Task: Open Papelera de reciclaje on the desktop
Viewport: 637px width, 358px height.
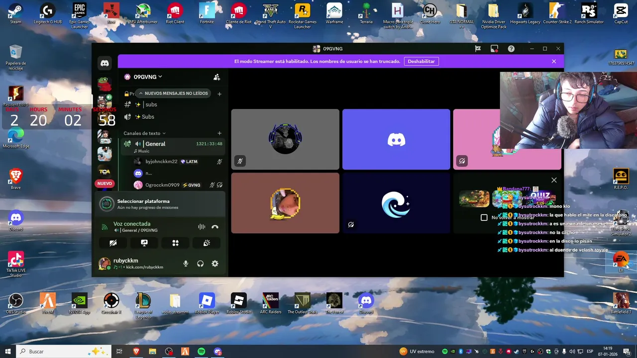Action: click(x=16, y=57)
